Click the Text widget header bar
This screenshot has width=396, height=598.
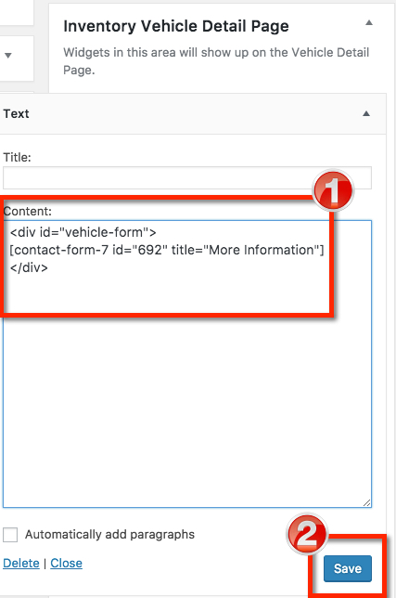coord(192,113)
